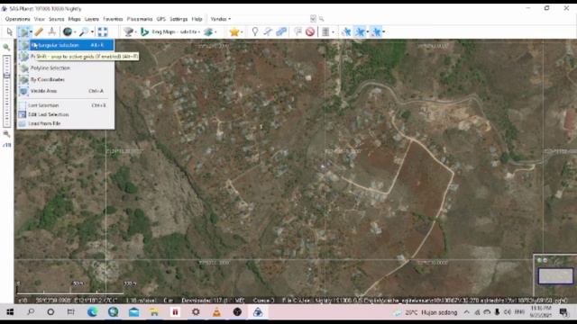Click the Bing logo map icon
577x324 pixels.
click(x=144, y=32)
